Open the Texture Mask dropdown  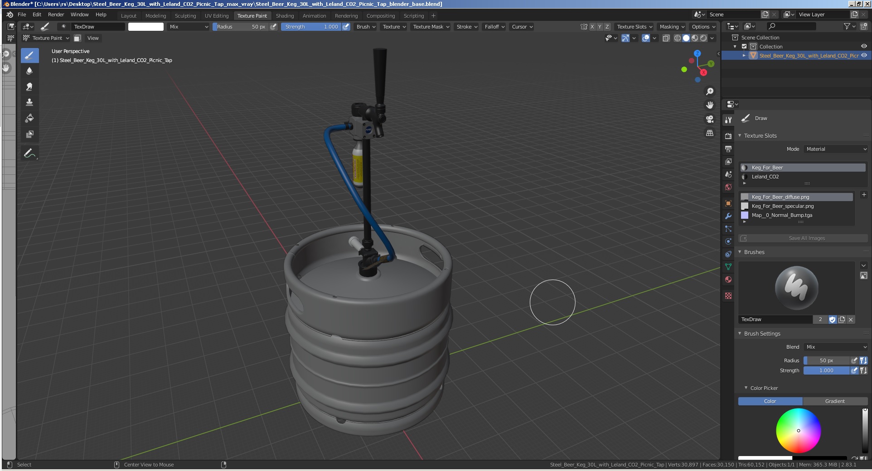click(431, 27)
